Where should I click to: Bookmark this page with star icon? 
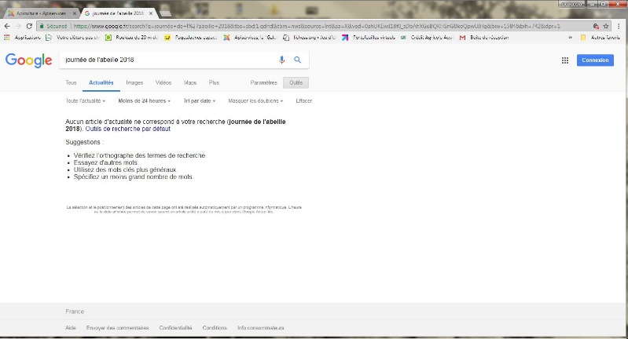coord(606,26)
